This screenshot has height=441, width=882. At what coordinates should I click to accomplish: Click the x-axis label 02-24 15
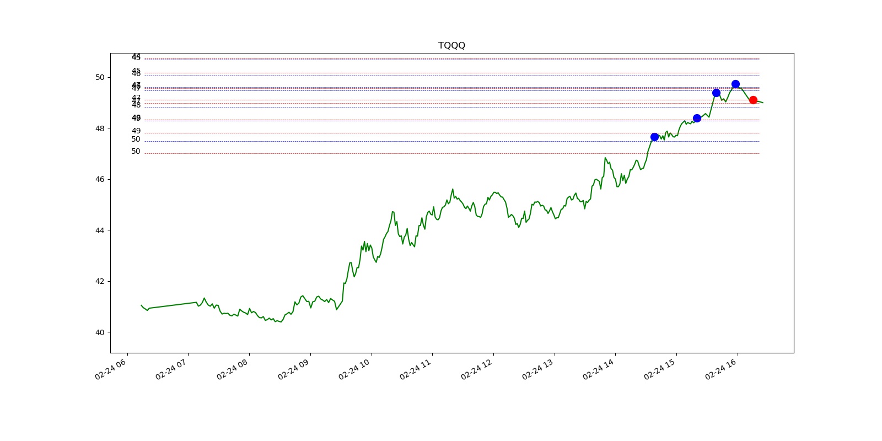coord(660,369)
